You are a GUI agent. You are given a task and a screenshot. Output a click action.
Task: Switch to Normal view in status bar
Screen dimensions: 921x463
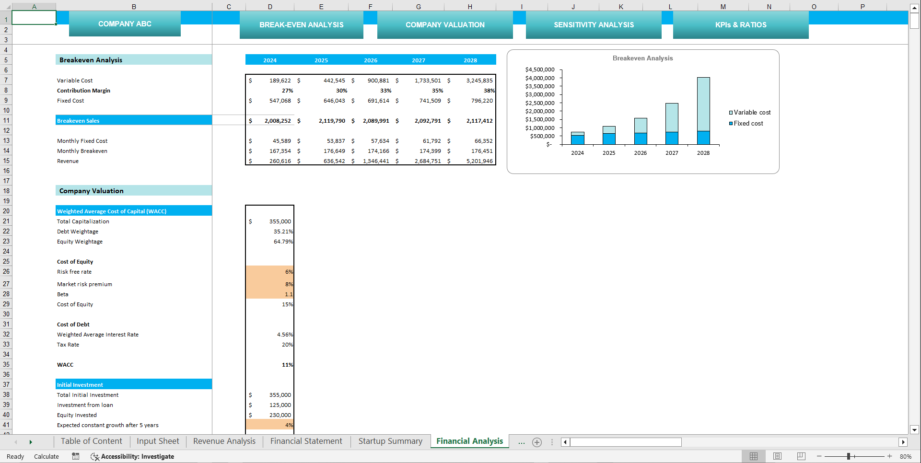coord(753,456)
